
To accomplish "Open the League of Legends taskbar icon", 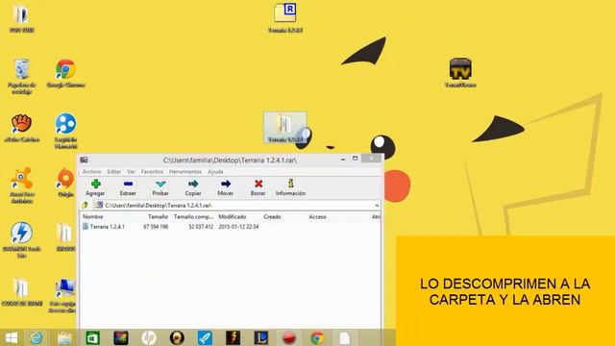I will click(260, 337).
